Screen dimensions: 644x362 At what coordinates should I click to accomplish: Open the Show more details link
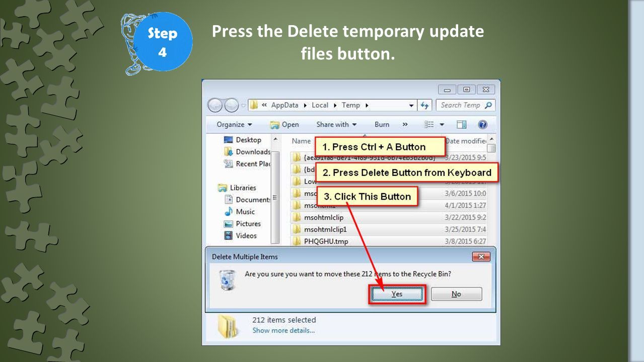(x=283, y=330)
